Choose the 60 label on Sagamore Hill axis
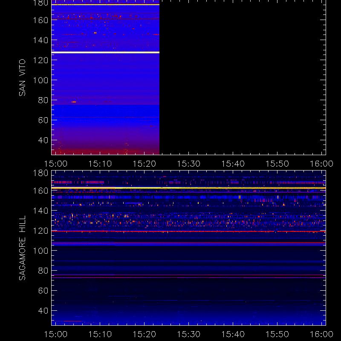 pos(43,291)
